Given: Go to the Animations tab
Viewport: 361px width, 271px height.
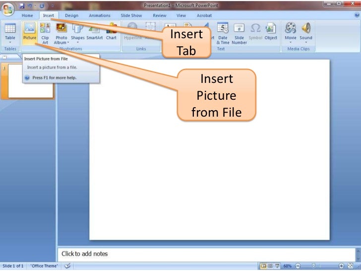Looking at the screenshot, I should 100,15.
